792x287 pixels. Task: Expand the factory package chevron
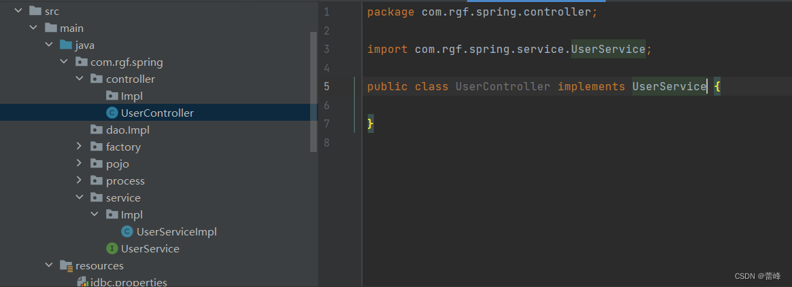click(80, 147)
